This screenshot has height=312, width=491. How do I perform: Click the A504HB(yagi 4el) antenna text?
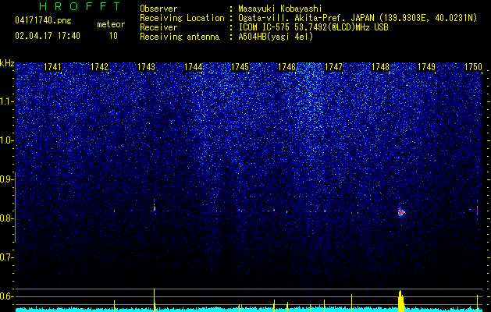coord(276,37)
